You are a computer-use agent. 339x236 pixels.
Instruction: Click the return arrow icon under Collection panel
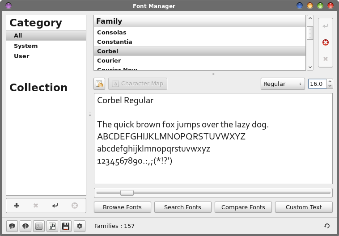[x=55, y=206]
